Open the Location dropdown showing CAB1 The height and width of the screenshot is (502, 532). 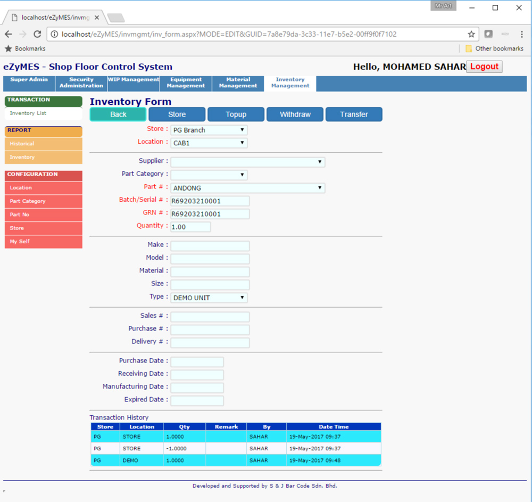click(209, 143)
